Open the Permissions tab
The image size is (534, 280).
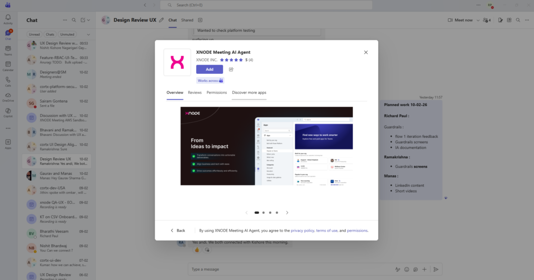pyautogui.click(x=216, y=93)
